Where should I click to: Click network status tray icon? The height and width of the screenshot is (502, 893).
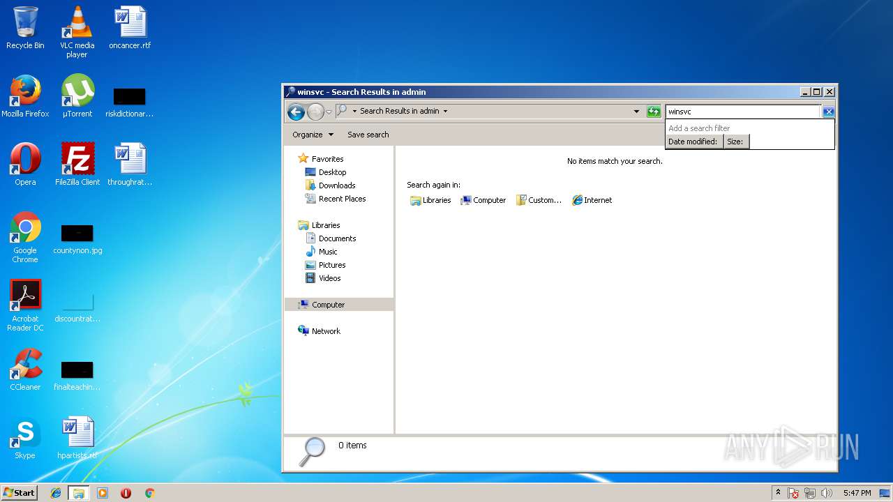pyautogui.click(x=810, y=493)
